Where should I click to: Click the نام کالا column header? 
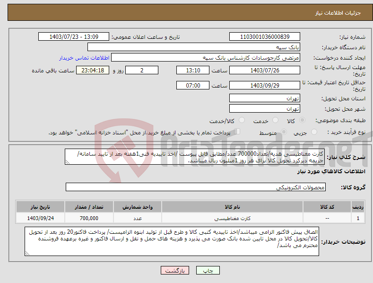pyautogui.click(x=232, y=206)
